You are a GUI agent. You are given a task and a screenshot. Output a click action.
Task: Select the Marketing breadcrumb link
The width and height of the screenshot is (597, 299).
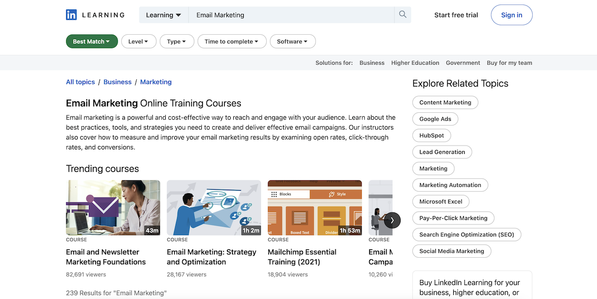[x=156, y=81]
